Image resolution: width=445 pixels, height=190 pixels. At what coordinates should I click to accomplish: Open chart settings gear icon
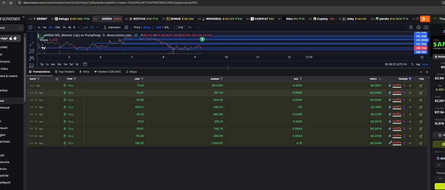coord(419,27)
